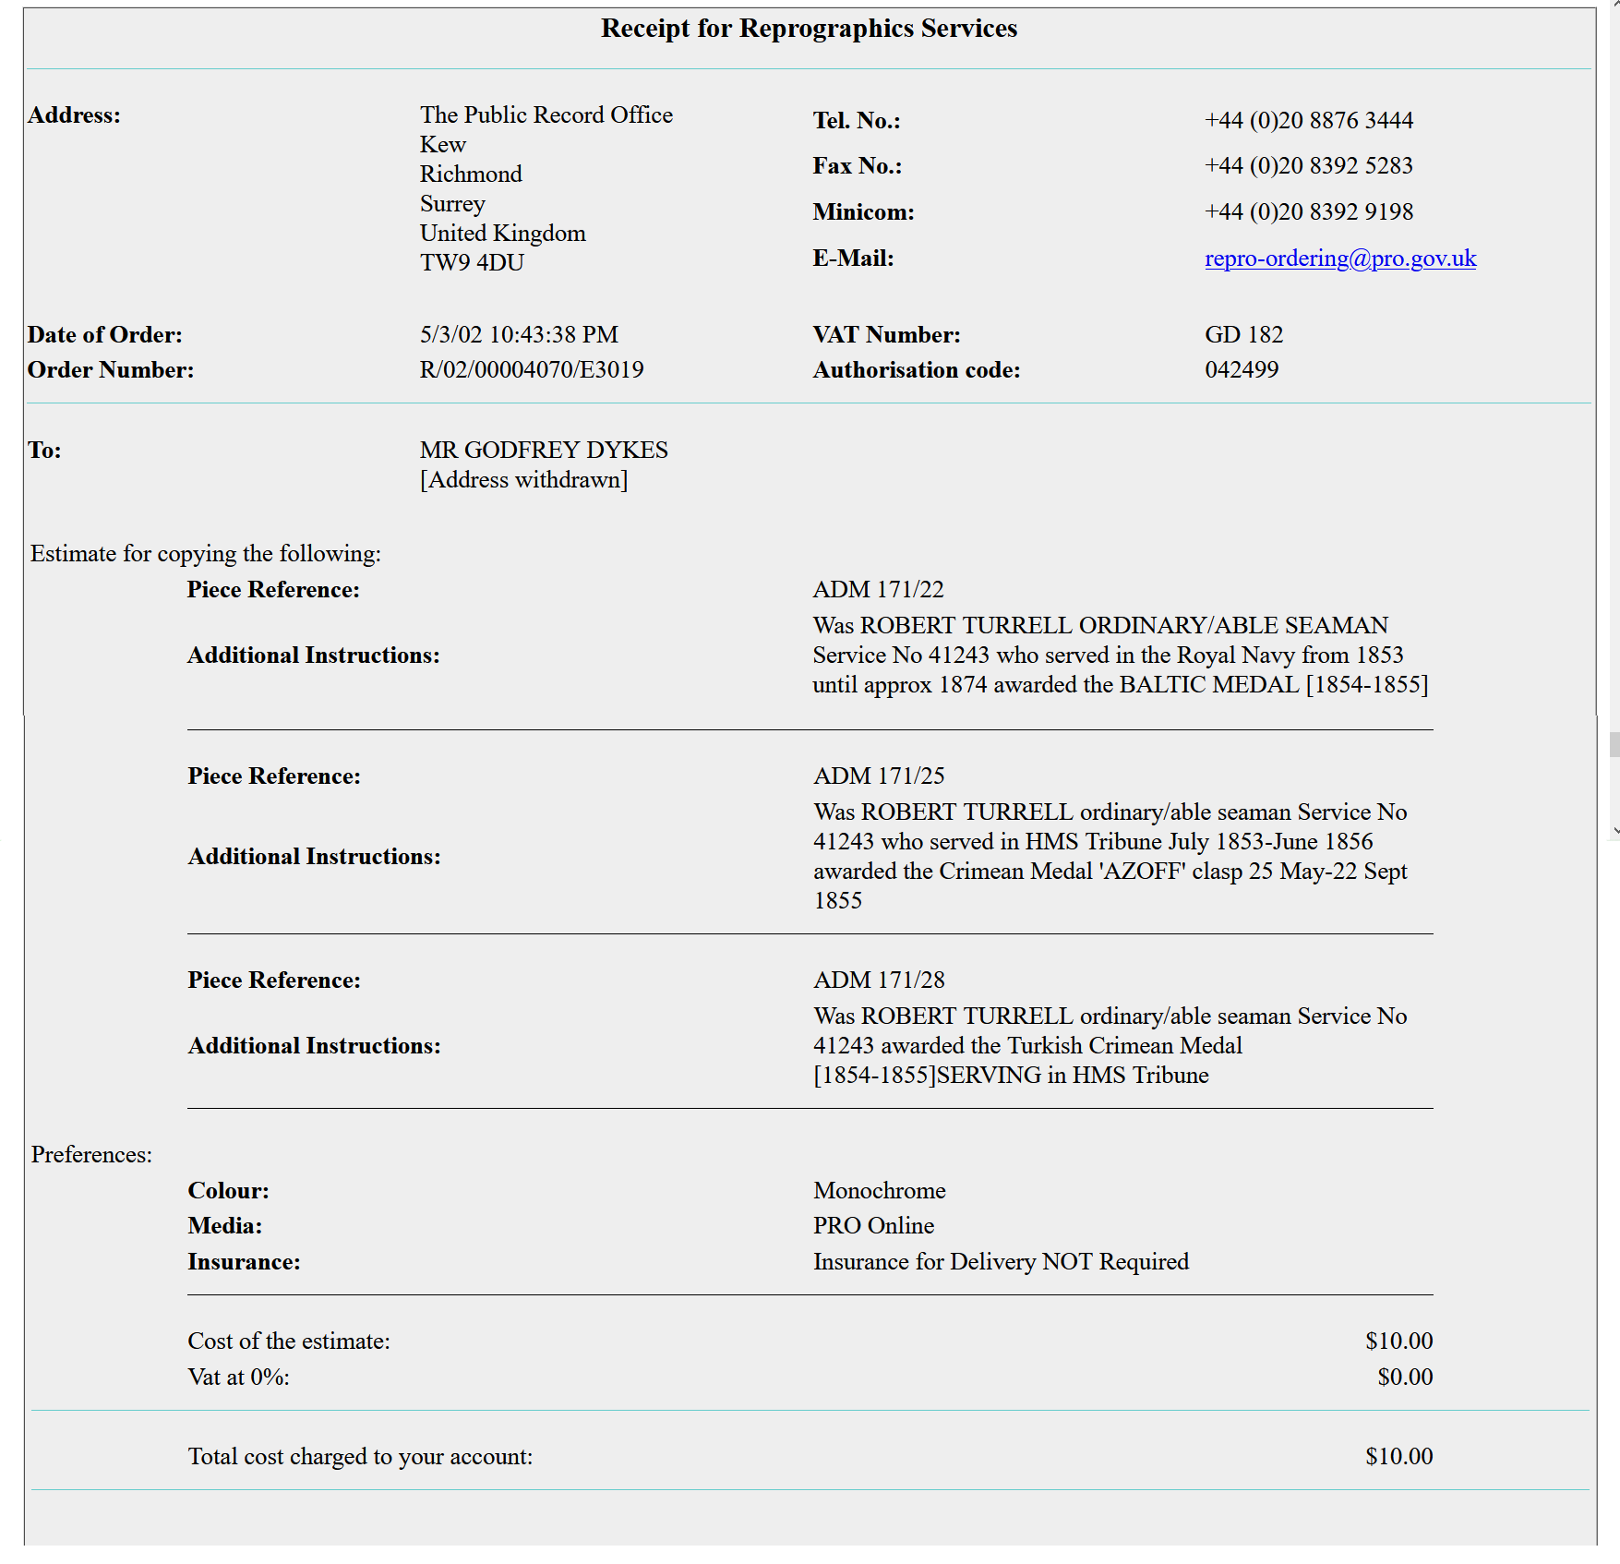
Task: Click the date 5/3/02 10:43:38 PM
Action: (519, 335)
